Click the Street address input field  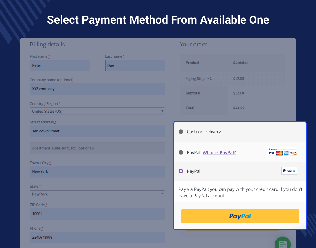(x=97, y=131)
